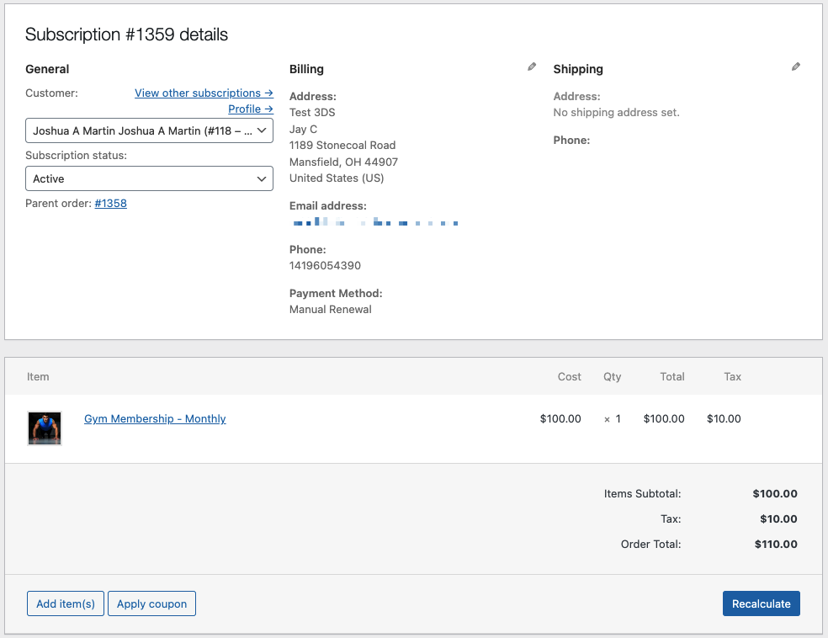Click the View other subscriptions link
This screenshot has height=638, width=828.
pos(204,93)
